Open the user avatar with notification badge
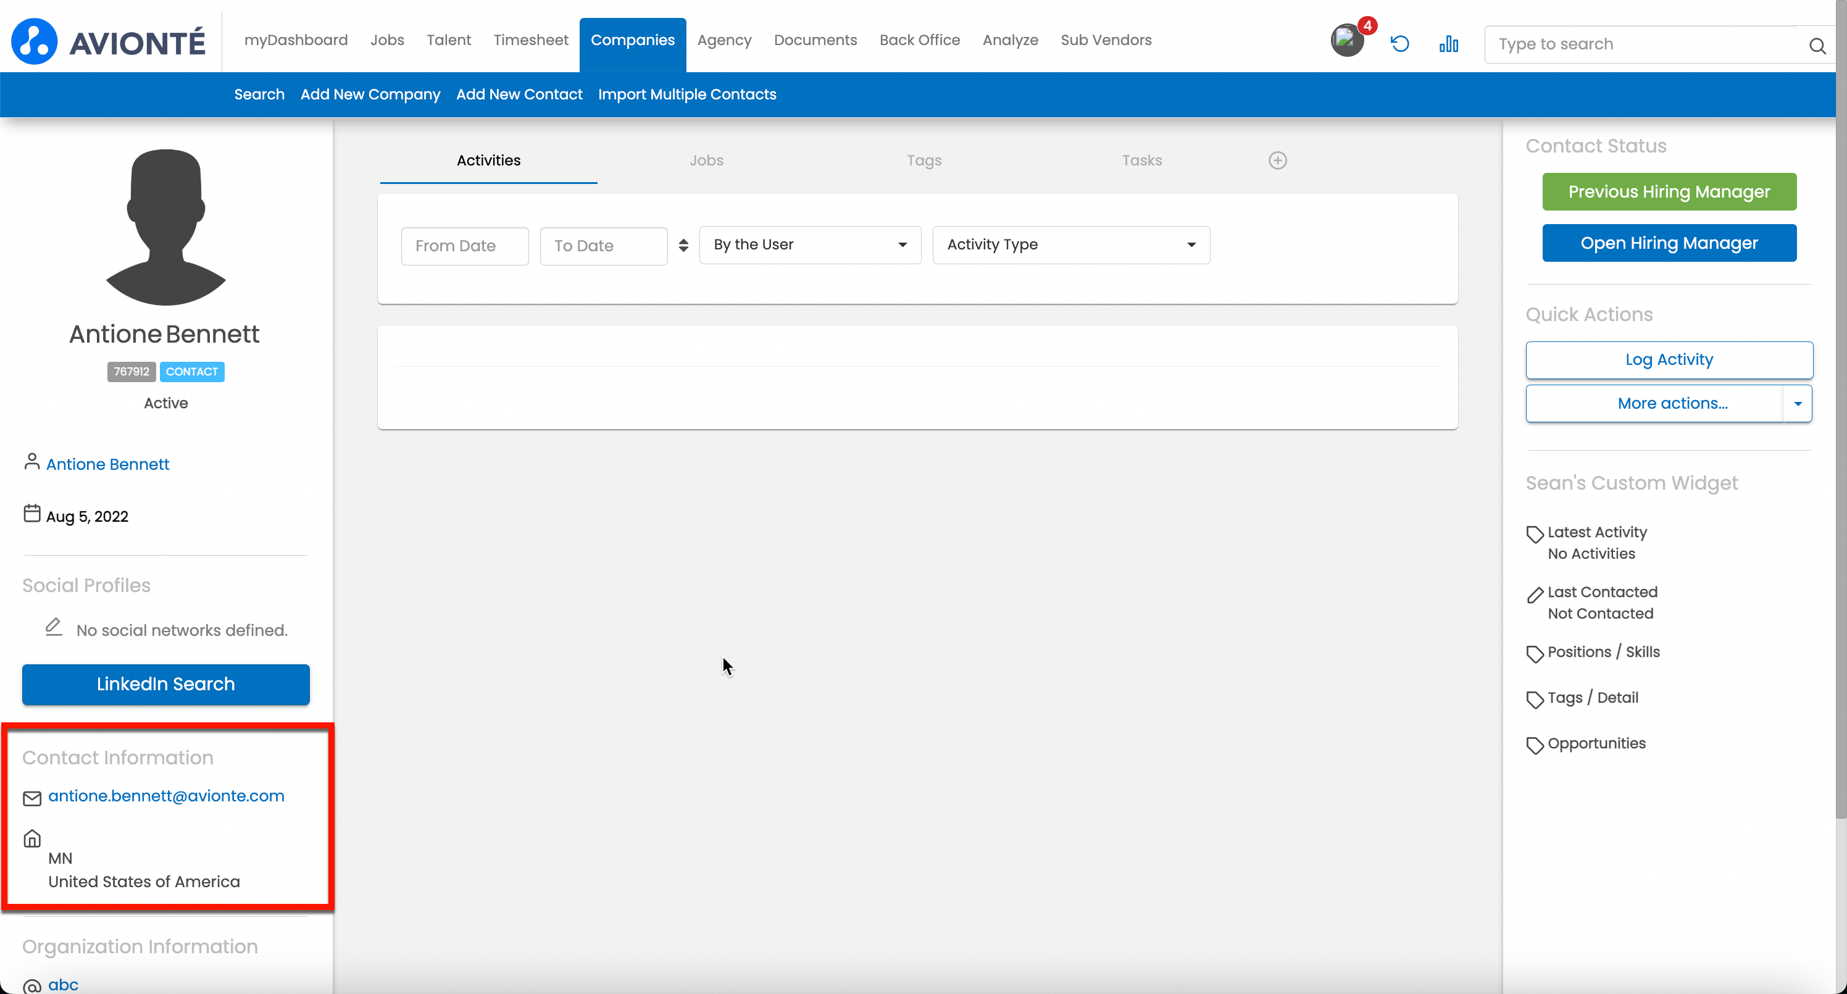 (1348, 41)
